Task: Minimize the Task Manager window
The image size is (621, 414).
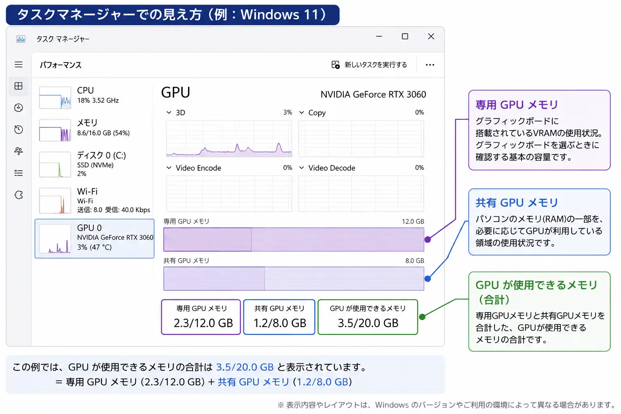Action: 379,36
